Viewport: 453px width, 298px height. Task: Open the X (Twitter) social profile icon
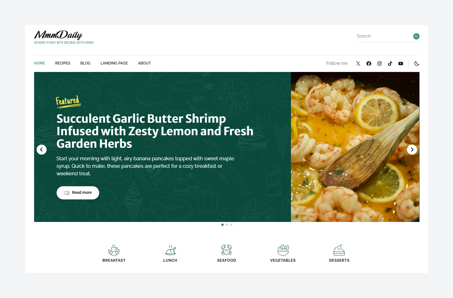(x=358, y=64)
